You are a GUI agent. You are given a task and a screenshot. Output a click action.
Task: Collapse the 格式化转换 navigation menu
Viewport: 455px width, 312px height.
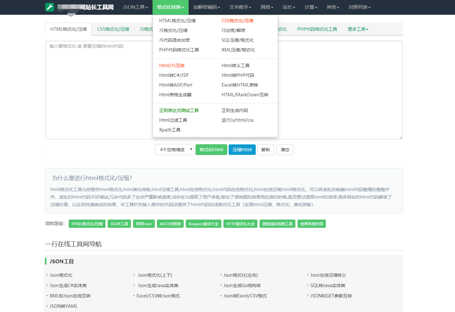coord(170,7)
